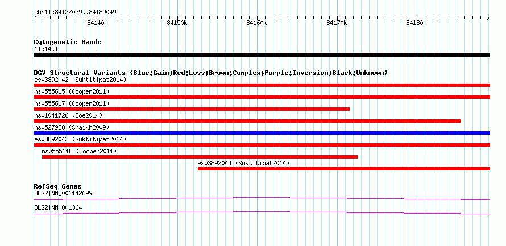Click the black 11q14.1 cytogenetic band bar
The width and height of the screenshot is (506, 246).
click(x=262, y=55)
